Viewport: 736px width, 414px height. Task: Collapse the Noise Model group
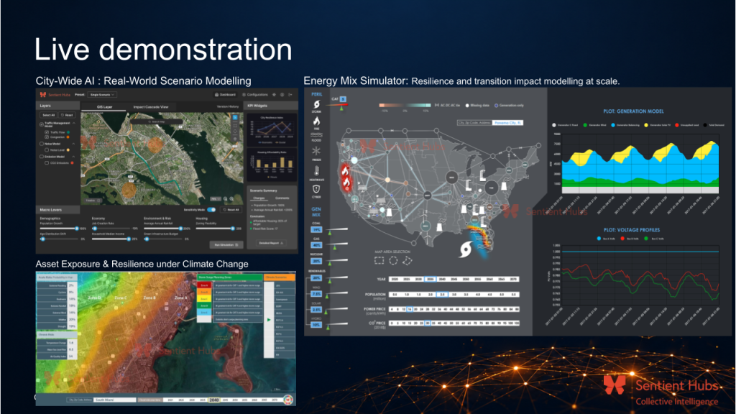click(x=74, y=144)
